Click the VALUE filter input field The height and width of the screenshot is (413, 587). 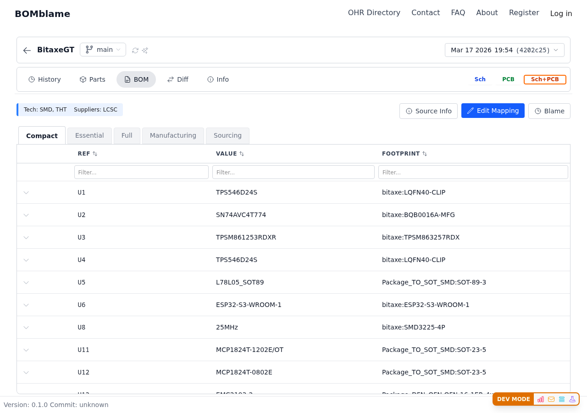click(x=293, y=172)
